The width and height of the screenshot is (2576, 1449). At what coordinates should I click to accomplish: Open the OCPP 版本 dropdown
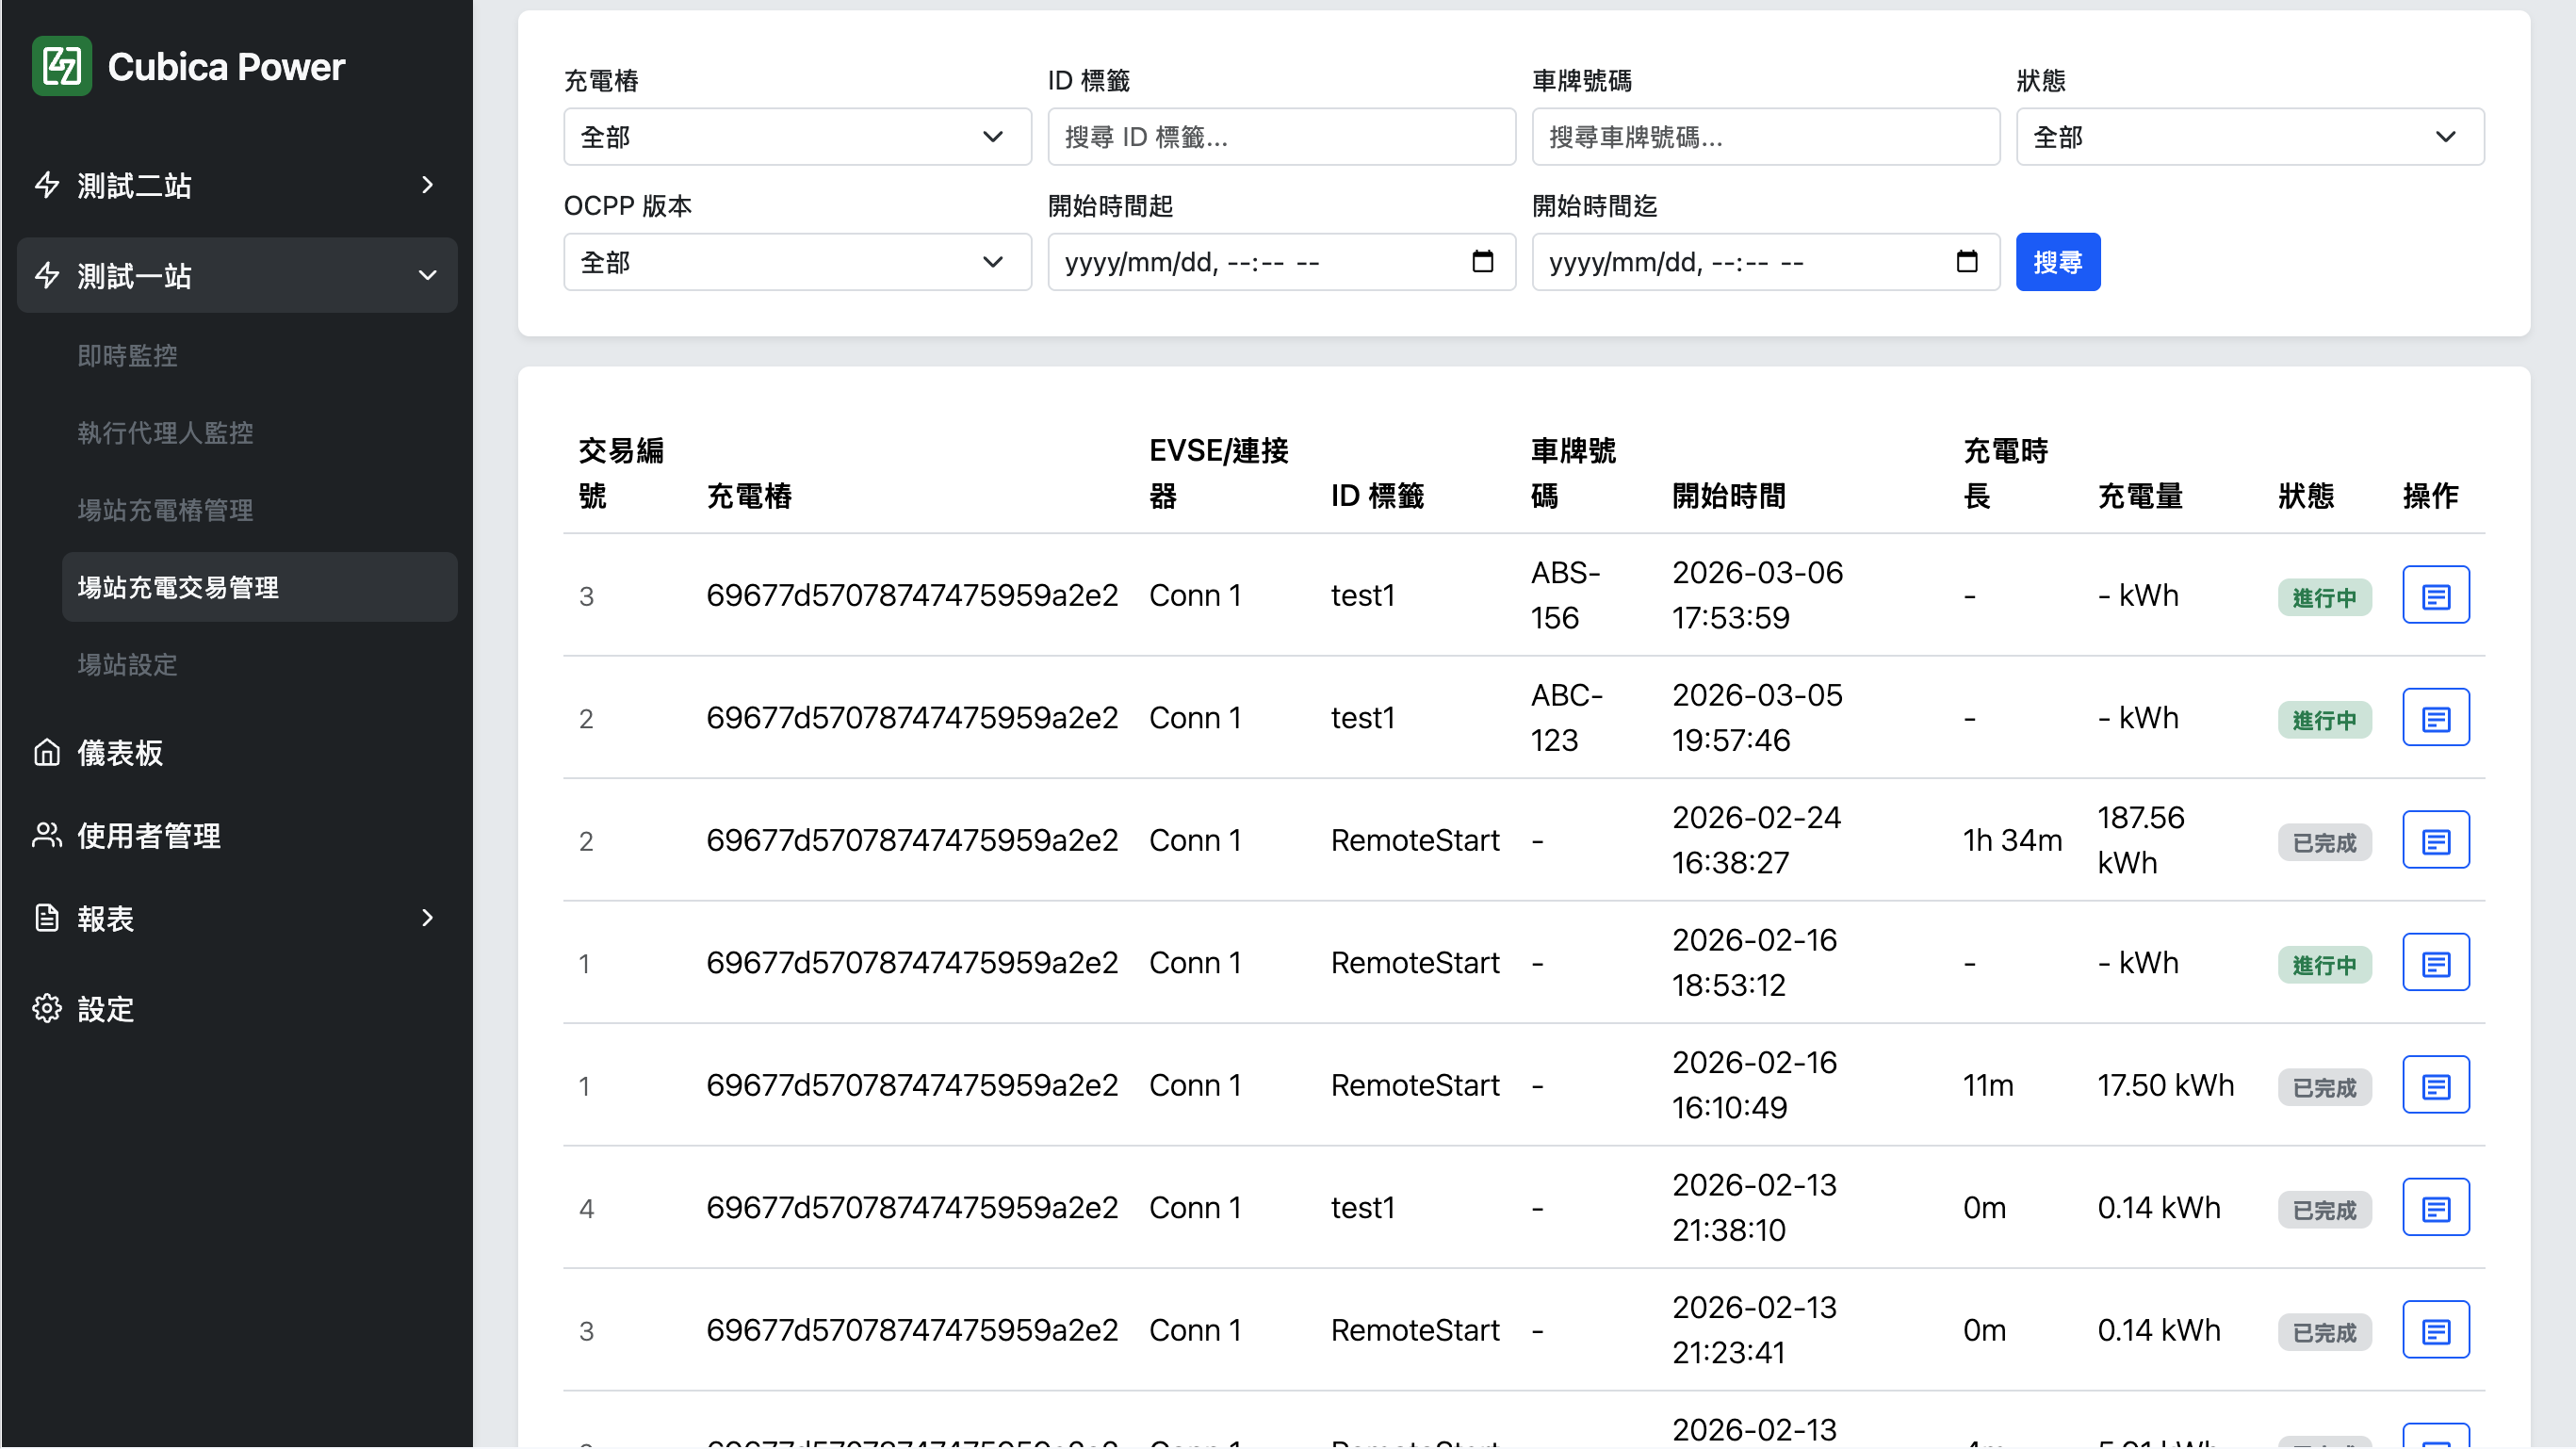(x=797, y=262)
